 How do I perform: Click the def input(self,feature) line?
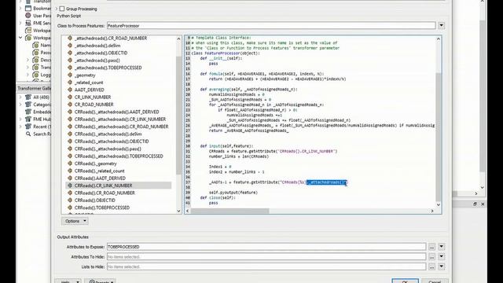pyautogui.click(x=227, y=146)
